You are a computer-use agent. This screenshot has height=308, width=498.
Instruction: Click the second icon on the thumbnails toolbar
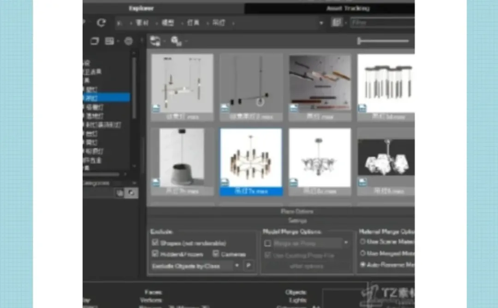(x=176, y=41)
